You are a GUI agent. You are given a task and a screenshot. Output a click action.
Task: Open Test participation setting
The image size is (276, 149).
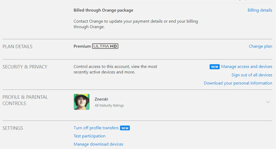pos(90,136)
